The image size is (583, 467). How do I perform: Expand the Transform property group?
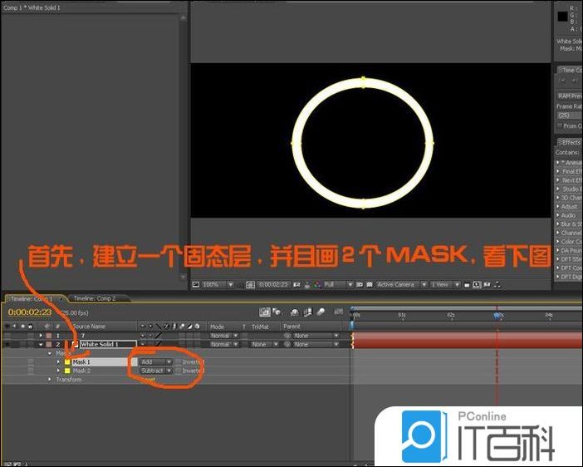(x=50, y=380)
